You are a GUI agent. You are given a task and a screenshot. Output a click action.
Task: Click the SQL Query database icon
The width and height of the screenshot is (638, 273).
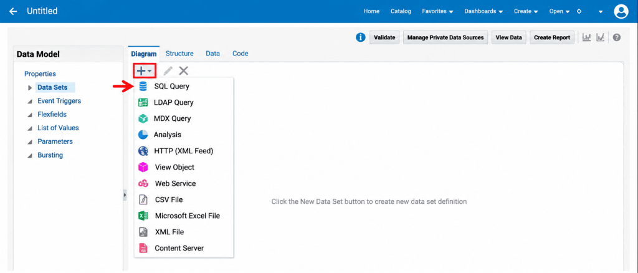click(143, 86)
